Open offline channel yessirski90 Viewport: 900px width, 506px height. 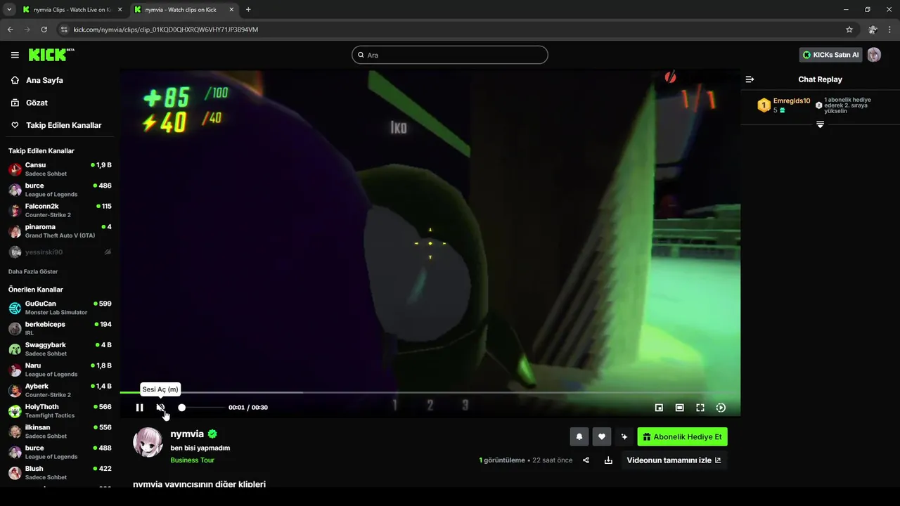(60, 252)
